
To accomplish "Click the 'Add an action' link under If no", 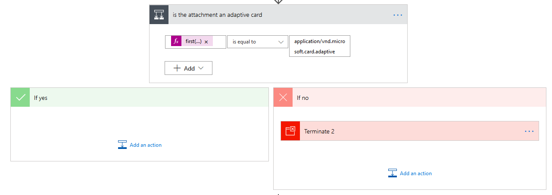I will tap(416, 173).
